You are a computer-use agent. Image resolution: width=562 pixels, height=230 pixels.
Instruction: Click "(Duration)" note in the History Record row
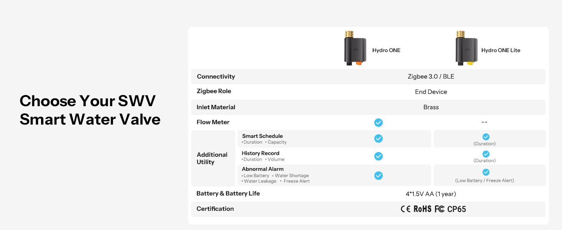(x=484, y=161)
